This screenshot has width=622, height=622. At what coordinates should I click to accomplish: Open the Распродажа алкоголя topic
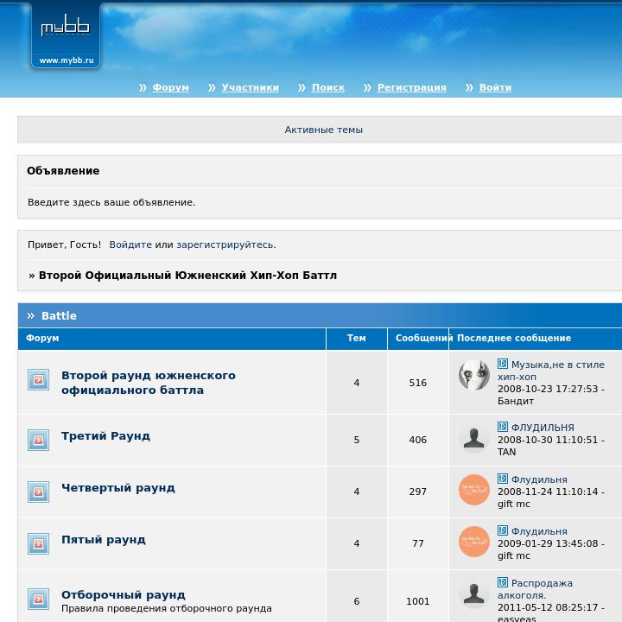(x=535, y=589)
